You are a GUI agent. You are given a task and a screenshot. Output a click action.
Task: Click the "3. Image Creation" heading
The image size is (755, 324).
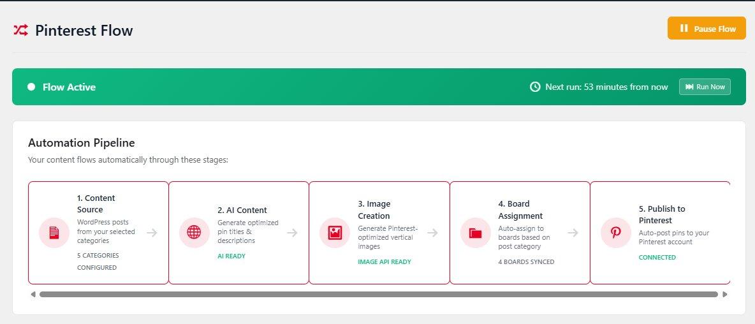tap(374, 210)
